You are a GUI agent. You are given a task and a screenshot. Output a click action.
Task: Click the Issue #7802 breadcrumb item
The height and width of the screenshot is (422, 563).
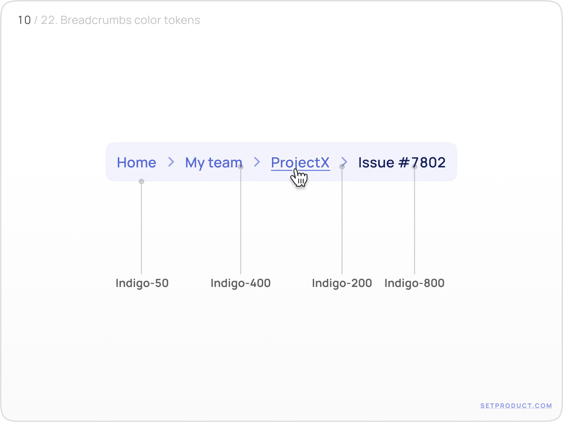click(x=402, y=162)
